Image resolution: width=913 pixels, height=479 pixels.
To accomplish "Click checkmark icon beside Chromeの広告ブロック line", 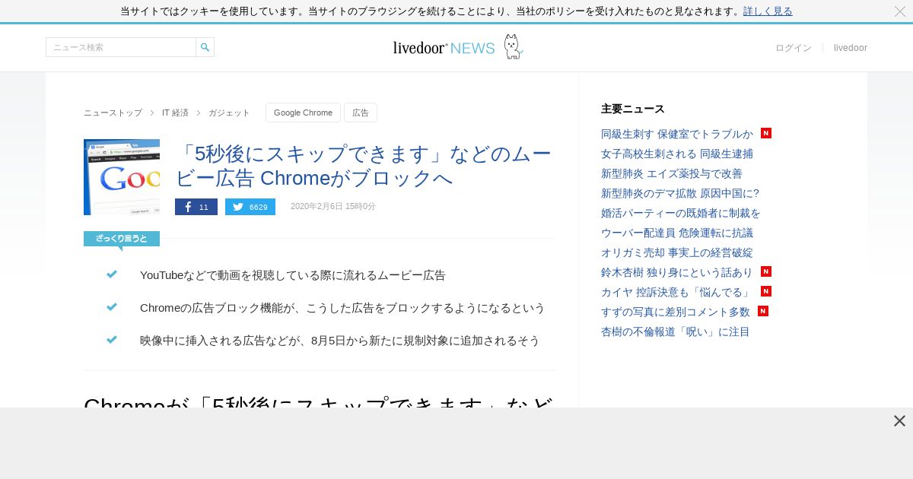I will tap(112, 307).
